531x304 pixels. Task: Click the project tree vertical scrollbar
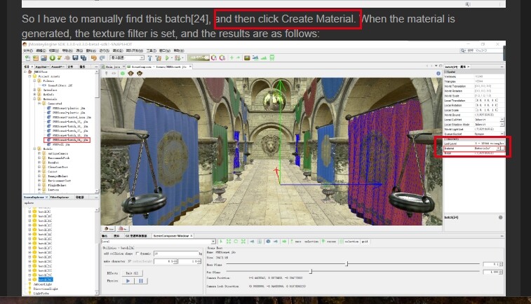click(x=98, y=131)
